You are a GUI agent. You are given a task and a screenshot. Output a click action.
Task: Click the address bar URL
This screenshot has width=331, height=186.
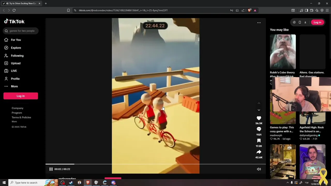click(x=123, y=10)
